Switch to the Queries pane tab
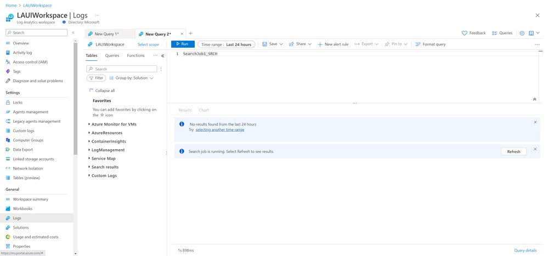 [112, 56]
